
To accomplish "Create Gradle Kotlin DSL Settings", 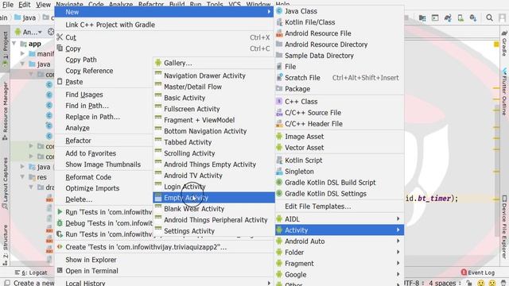I will coord(340,194).
